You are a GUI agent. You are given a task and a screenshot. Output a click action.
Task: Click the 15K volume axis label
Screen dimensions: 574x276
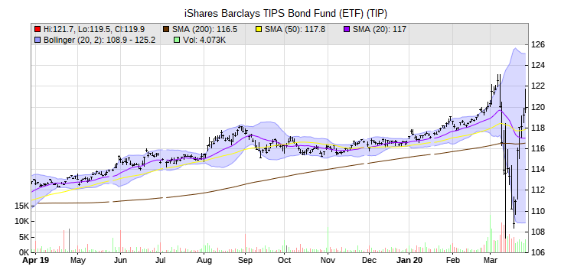[x=21, y=206]
